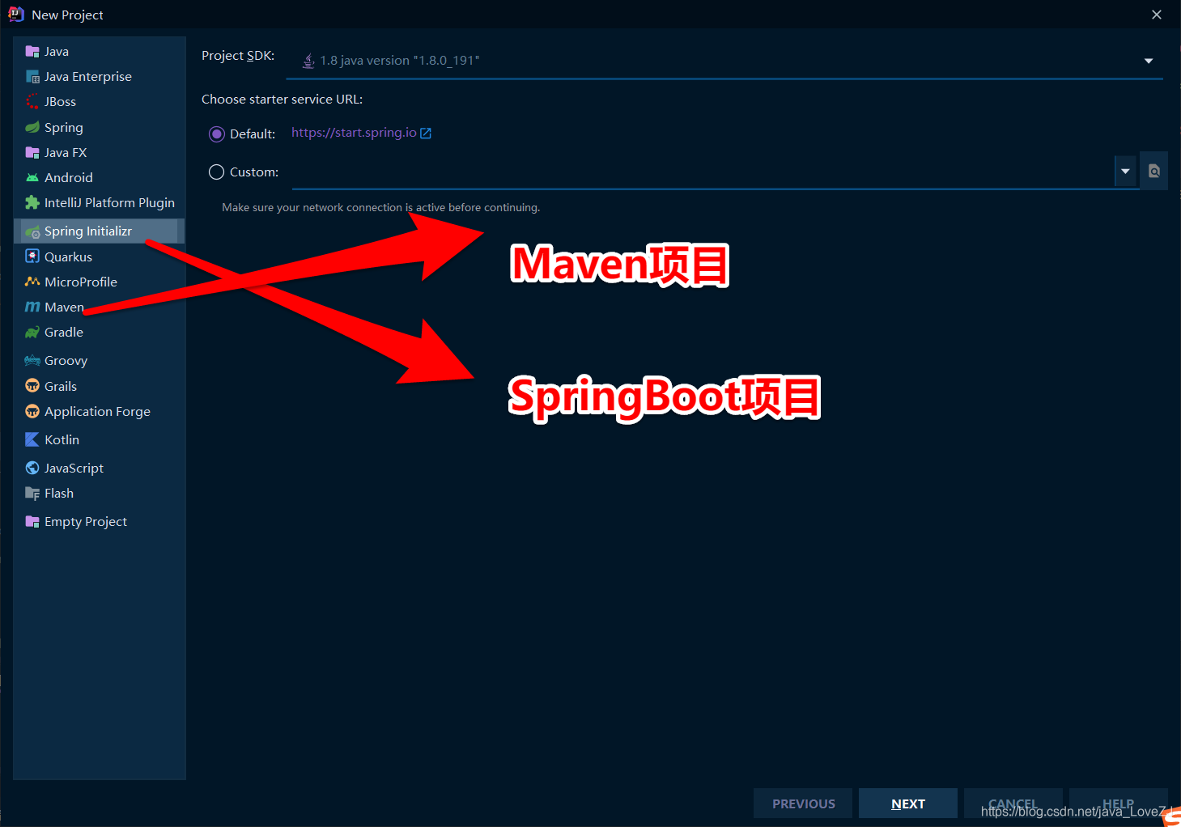Click the Java project type icon
Image resolution: width=1181 pixels, height=827 pixels.
[32, 52]
